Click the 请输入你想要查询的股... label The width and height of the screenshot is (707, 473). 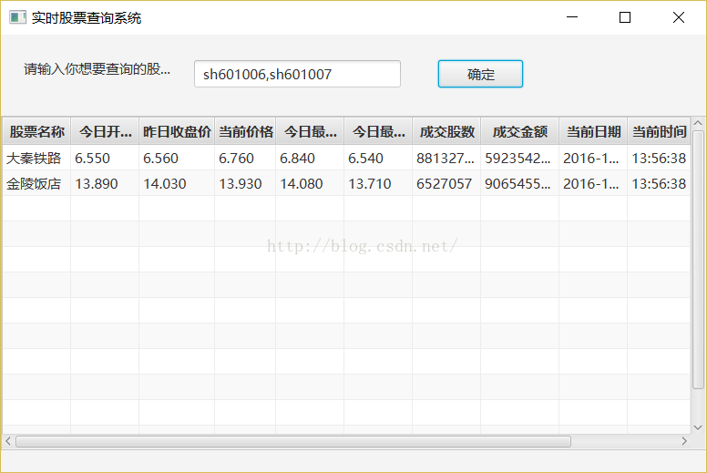(97, 69)
